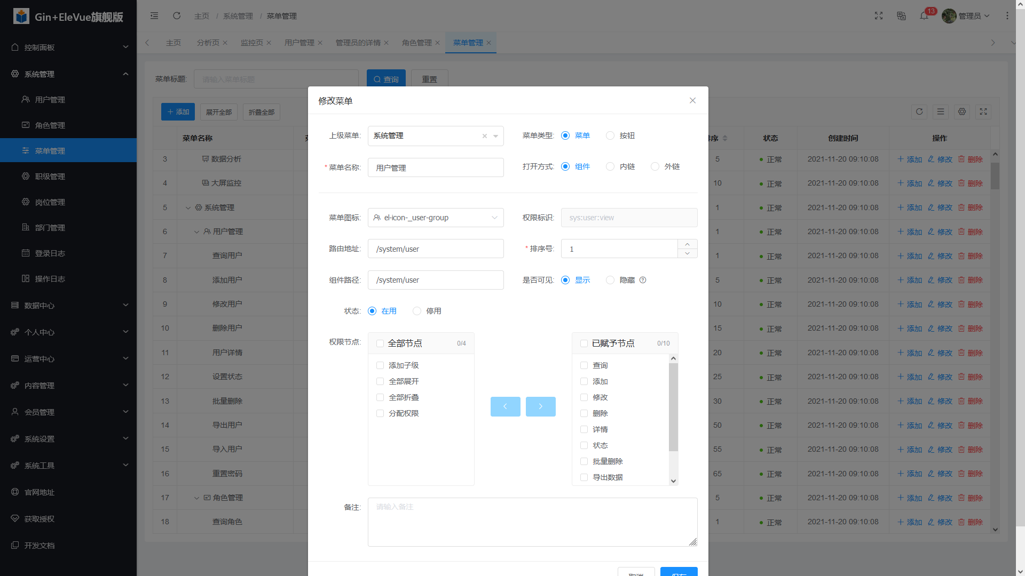Increase 排序号 with up stepper

click(687, 244)
